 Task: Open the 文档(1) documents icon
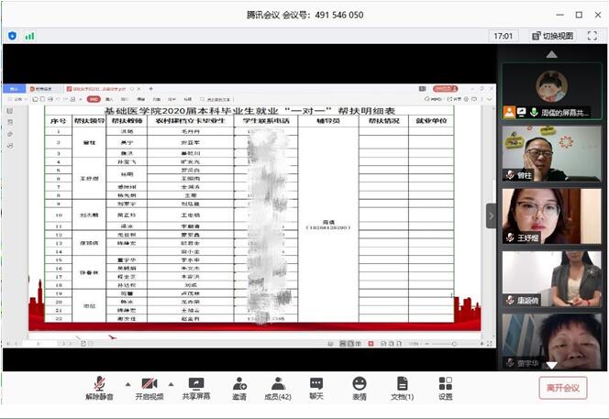click(x=402, y=388)
